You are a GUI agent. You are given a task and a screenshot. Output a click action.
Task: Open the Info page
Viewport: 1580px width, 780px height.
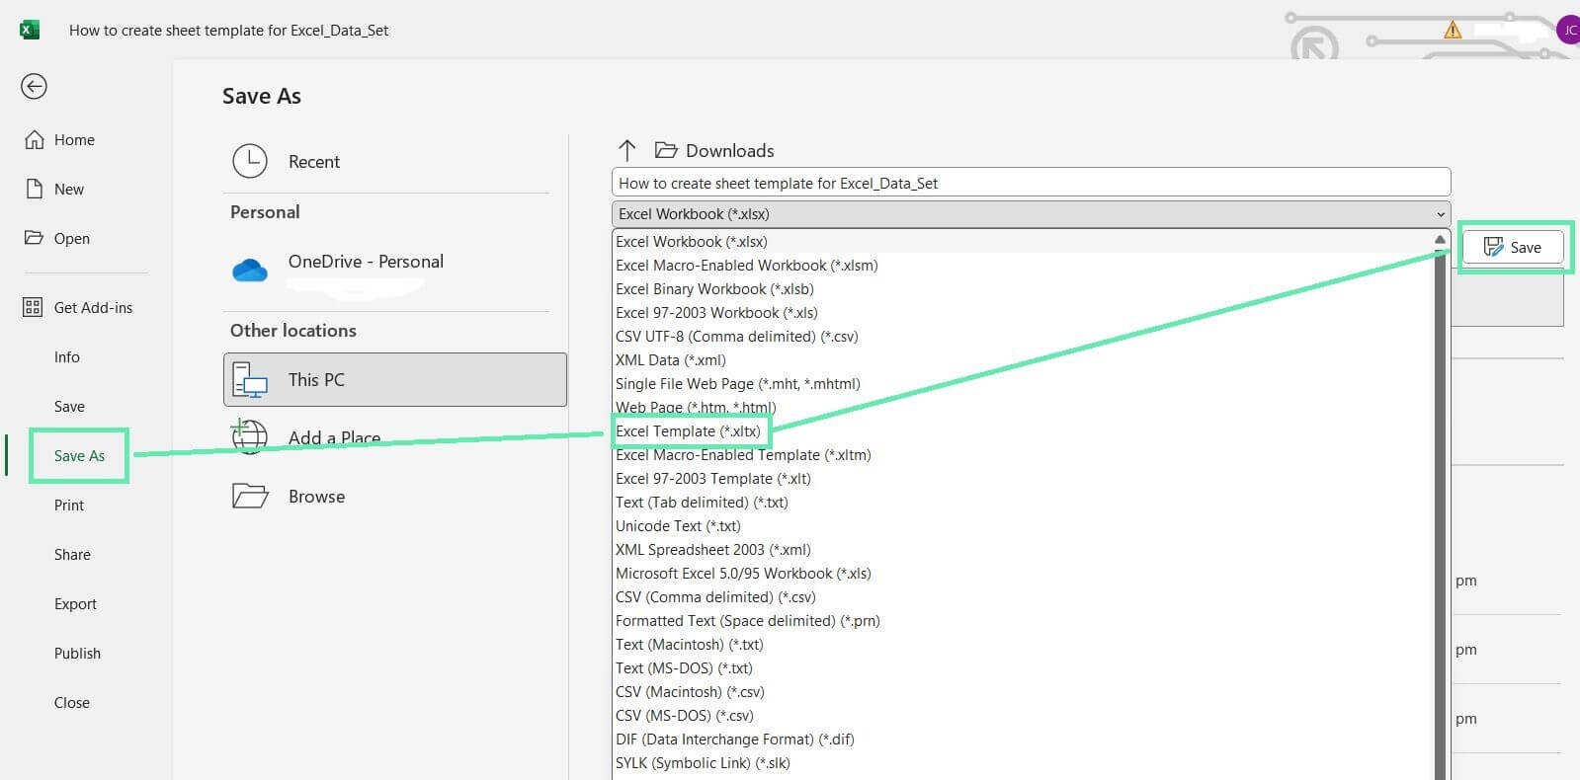67,357
